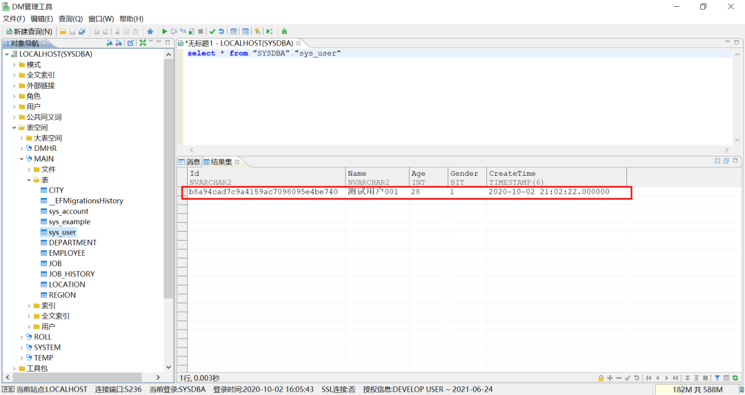The image size is (745, 395).
Task: Run the SQL with the green execute icon
Action: [x=164, y=31]
